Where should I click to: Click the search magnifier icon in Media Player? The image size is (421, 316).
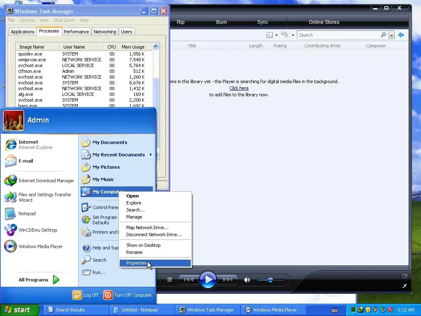(384, 35)
